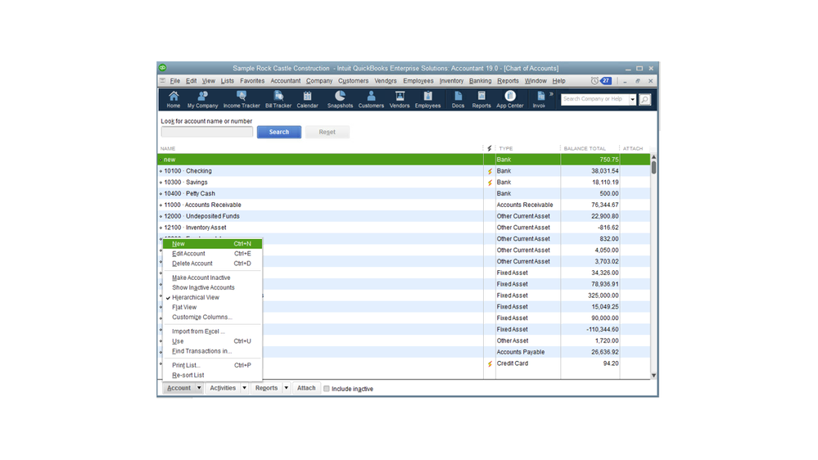This screenshot has width=818, height=460.
Task: Select the 11000 Accounts Receivable row
Action: (404, 205)
